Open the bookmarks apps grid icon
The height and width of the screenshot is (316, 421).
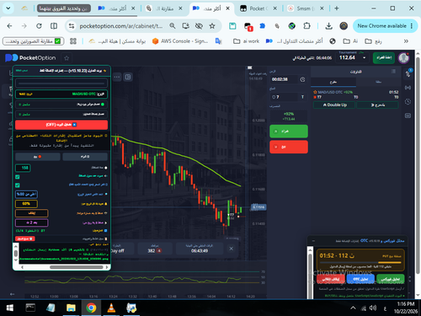(x=73, y=41)
